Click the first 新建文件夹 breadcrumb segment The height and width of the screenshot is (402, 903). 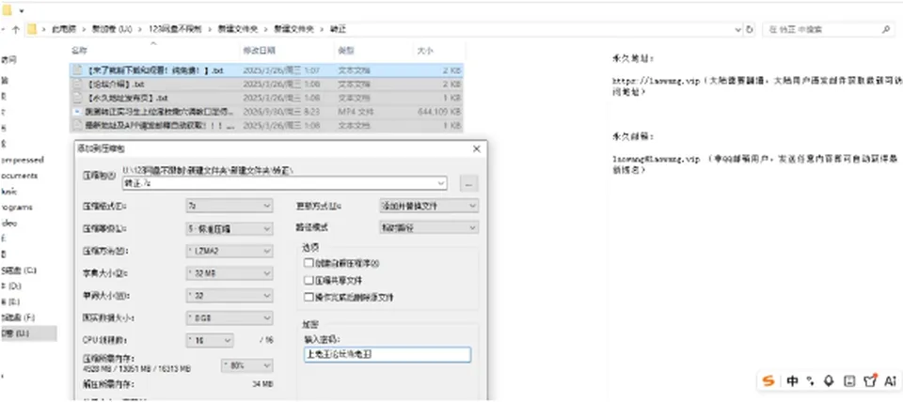point(238,29)
